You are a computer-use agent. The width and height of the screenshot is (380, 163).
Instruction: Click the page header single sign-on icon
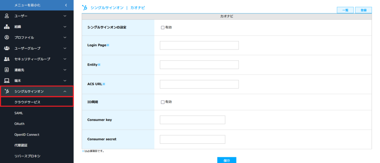pos(85,8)
